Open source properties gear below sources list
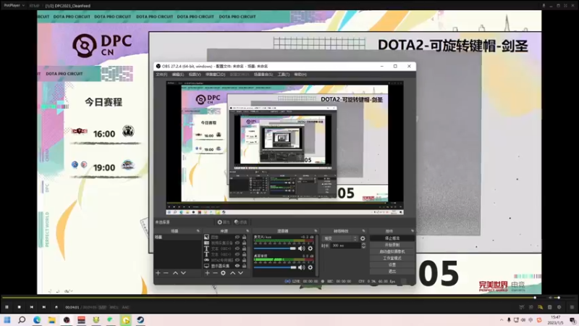This screenshot has height=326, width=579. point(223,273)
